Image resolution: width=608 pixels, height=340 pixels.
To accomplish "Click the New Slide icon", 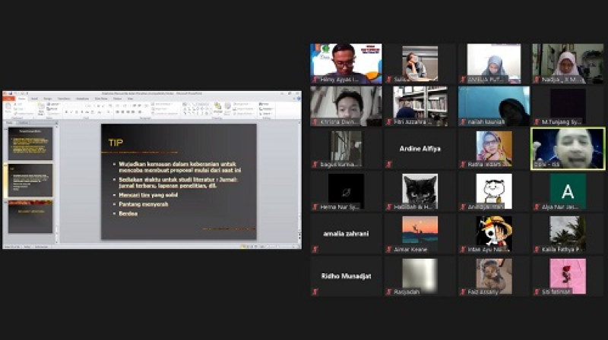I will click(40, 107).
